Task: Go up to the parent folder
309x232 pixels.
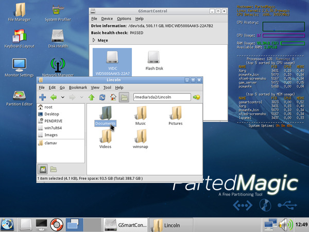Action: (x=91, y=97)
